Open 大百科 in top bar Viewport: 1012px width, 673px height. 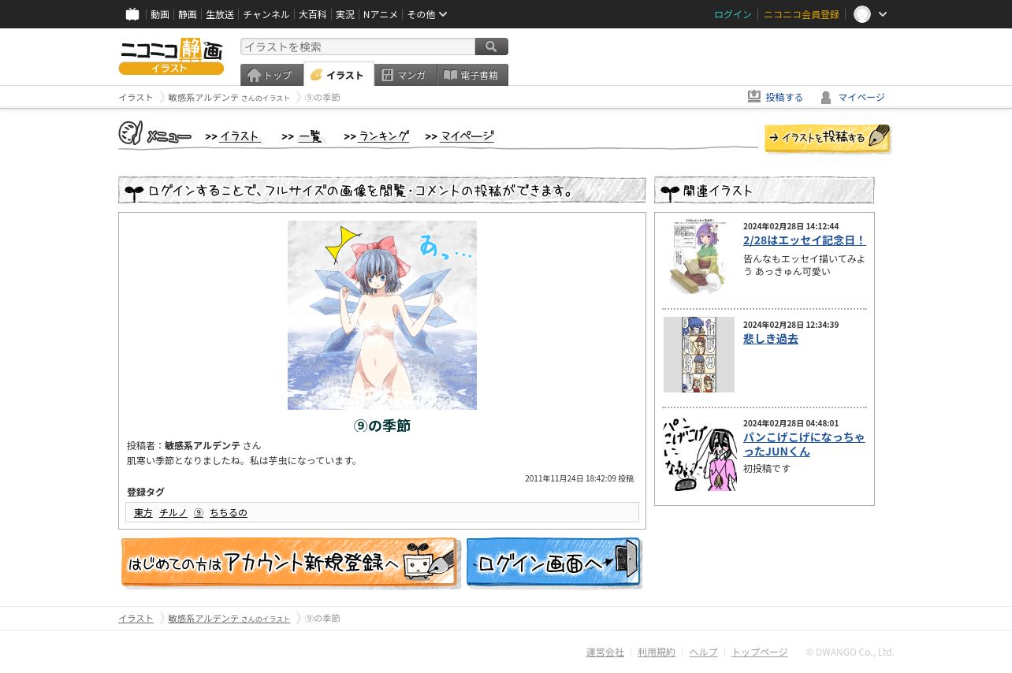click(313, 14)
